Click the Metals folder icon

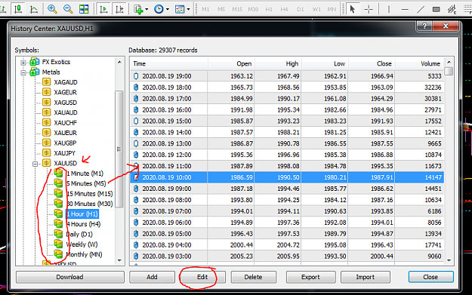point(34,72)
